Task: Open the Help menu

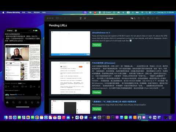Action: coord(44,12)
